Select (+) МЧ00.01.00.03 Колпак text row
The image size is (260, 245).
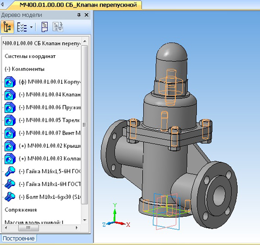(x=50, y=159)
